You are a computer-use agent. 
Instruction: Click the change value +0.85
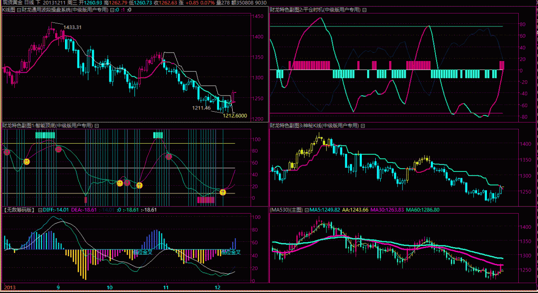click(193, 3)
